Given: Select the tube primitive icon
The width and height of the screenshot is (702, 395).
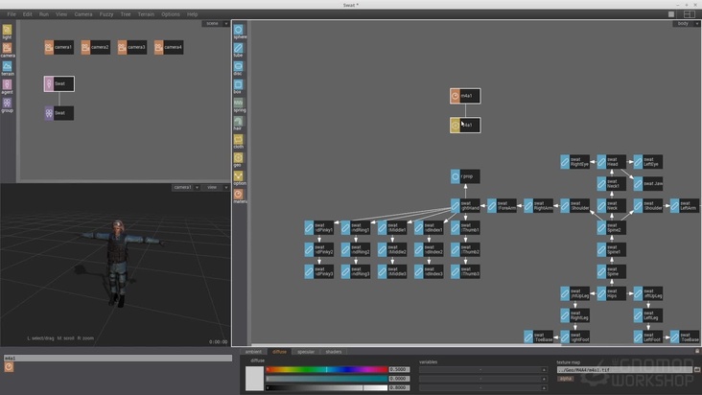Looking at the screenshot, I should 239,48.
